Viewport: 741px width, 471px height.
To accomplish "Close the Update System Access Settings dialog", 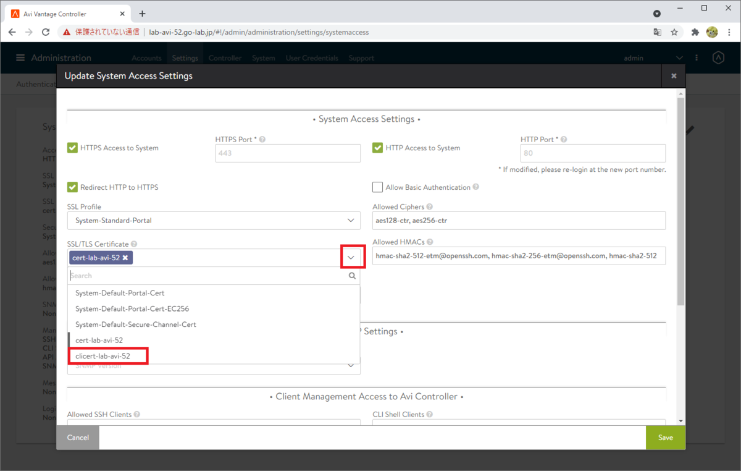I will coord(674,76).
